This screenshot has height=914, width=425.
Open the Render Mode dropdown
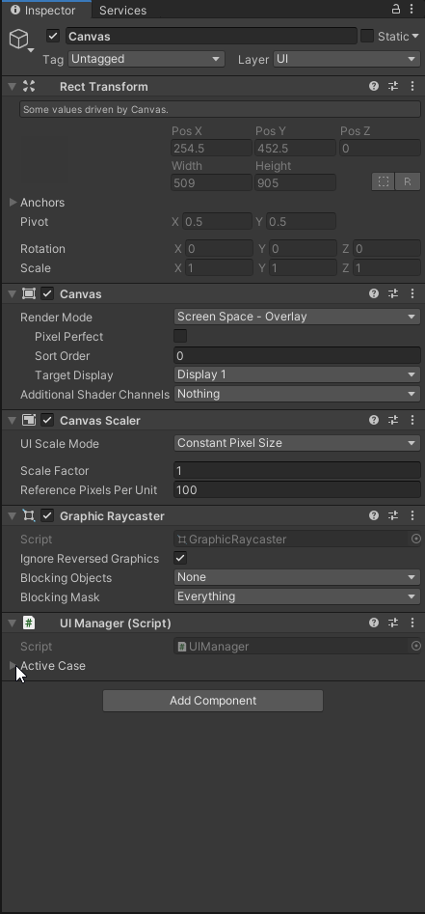point(297,317)
